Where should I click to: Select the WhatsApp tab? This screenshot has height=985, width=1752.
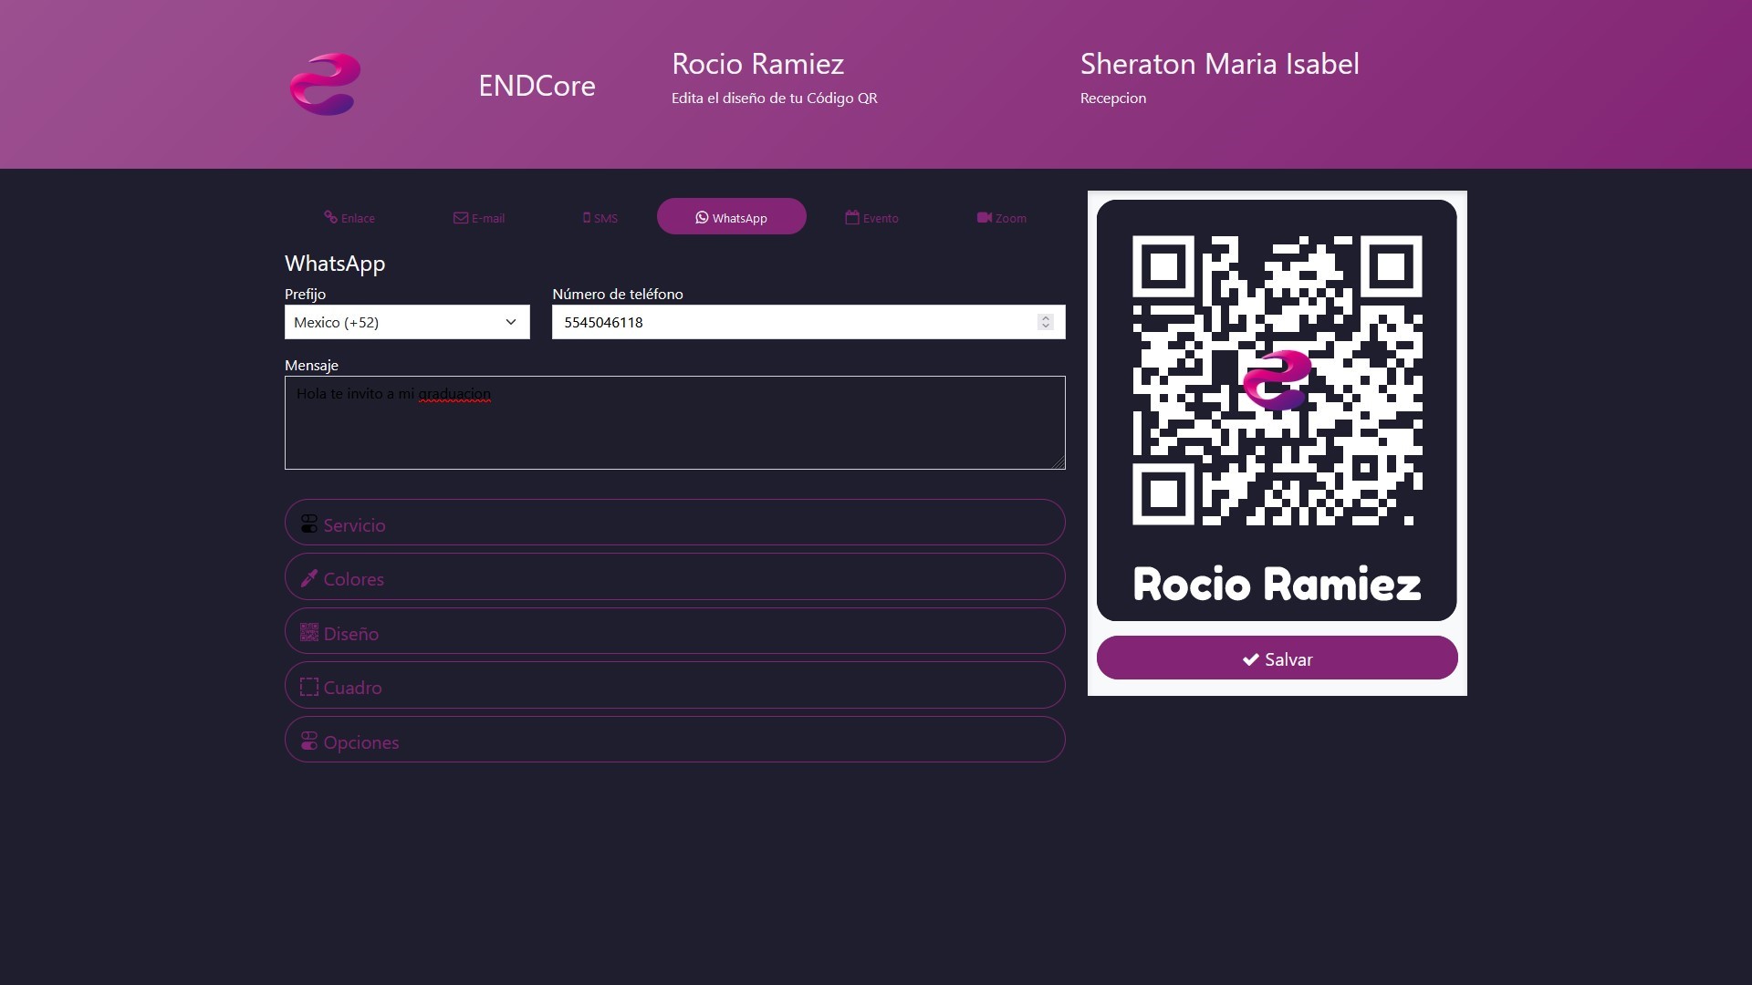tap(732, 216)
